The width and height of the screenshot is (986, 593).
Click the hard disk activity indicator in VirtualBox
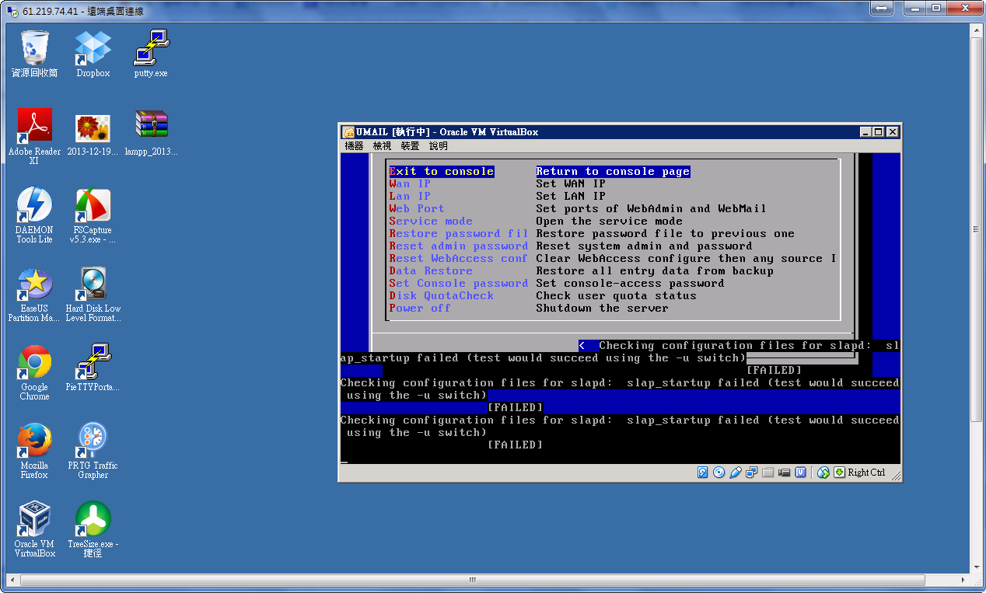[703, 473]
